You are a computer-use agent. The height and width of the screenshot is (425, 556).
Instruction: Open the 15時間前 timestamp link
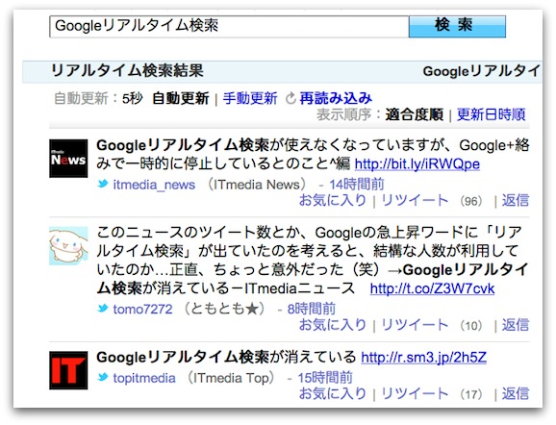tap(325, 378)
